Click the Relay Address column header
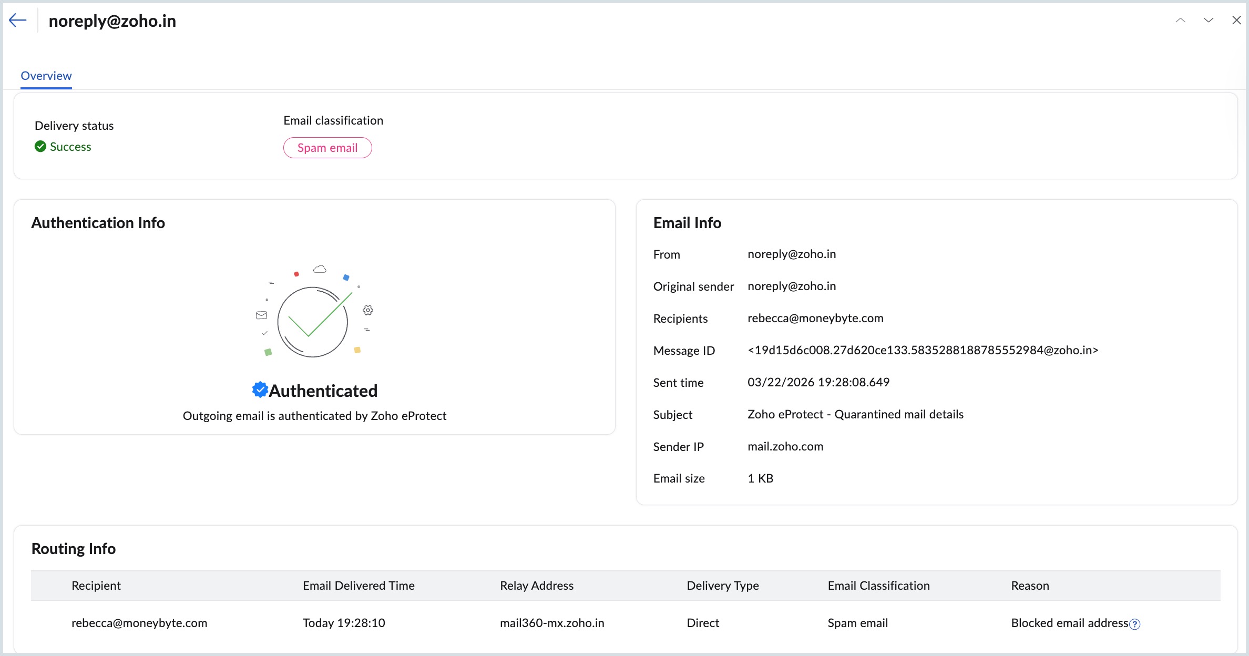 (537, 586)
